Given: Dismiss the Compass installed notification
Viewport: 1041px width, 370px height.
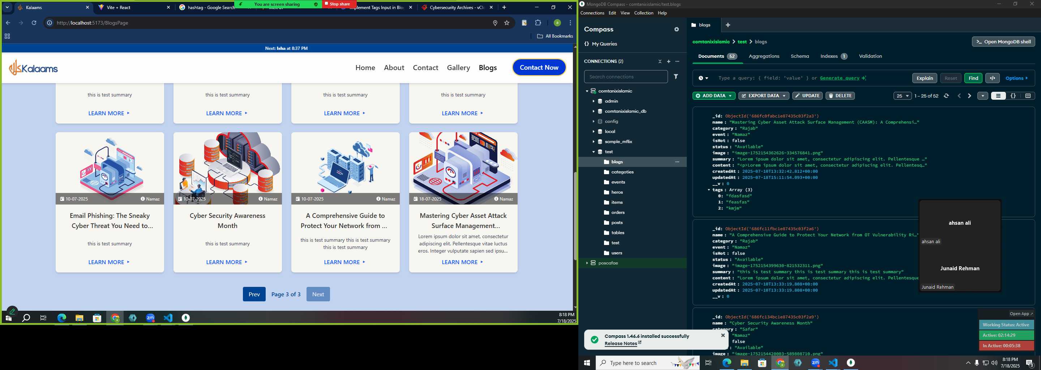Looking at the screenshot, I should pos(723,335).
